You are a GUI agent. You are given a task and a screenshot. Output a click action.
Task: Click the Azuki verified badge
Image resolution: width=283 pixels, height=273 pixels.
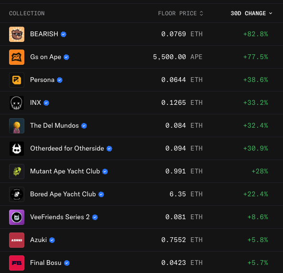click(x=52, y=240)
